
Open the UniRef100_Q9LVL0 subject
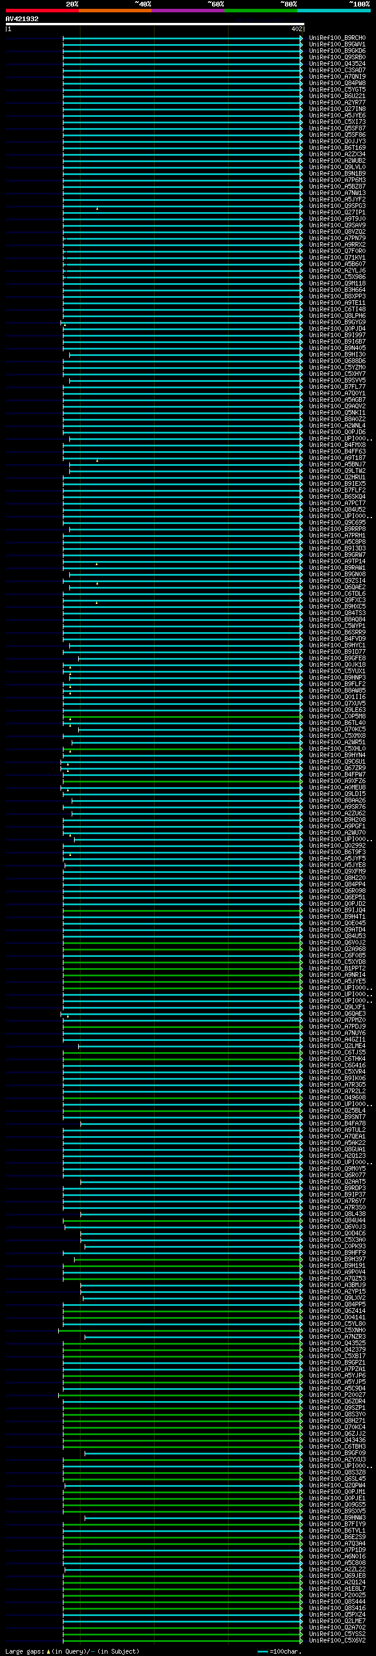click(x=337, y=167)
